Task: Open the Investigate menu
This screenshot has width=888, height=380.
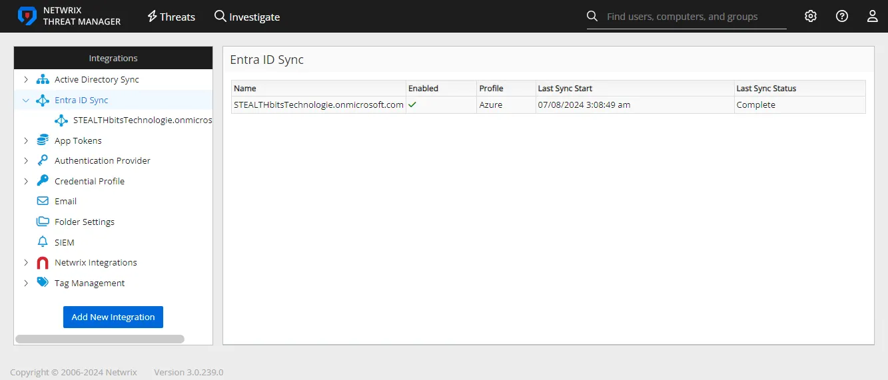Action: (x=247, y=17)
